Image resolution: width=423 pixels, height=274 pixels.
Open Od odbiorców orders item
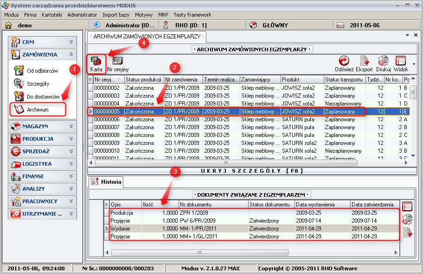point(42,71)
